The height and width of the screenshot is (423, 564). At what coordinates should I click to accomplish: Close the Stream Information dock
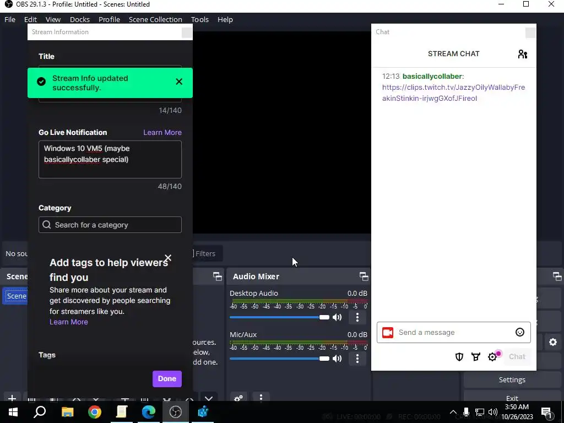pyautogui.click(x=187, y=32)
